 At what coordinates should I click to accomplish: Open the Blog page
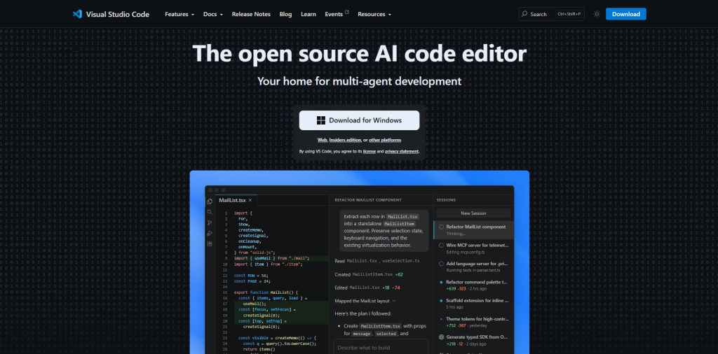[285, 14]
